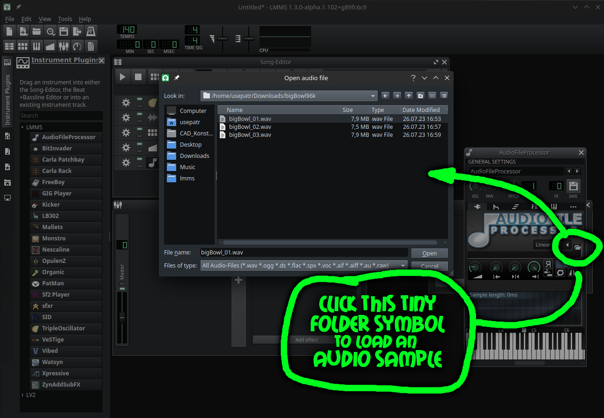Open the FX chain tab in AudioFileProcessor
The width and height of the screenshot is (604, 418).
click(x=535, y=206)
